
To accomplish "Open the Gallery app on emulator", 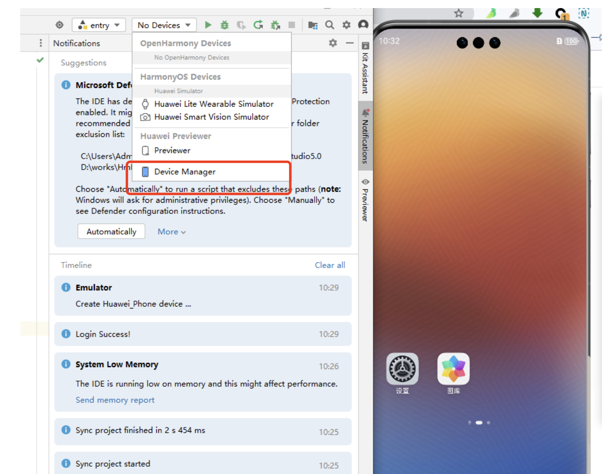I will tap(453, 369).
